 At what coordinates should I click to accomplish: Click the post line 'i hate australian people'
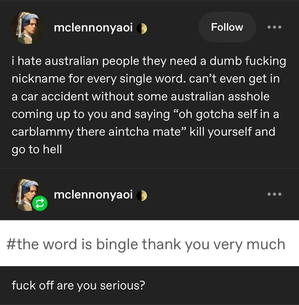point(76,61)
